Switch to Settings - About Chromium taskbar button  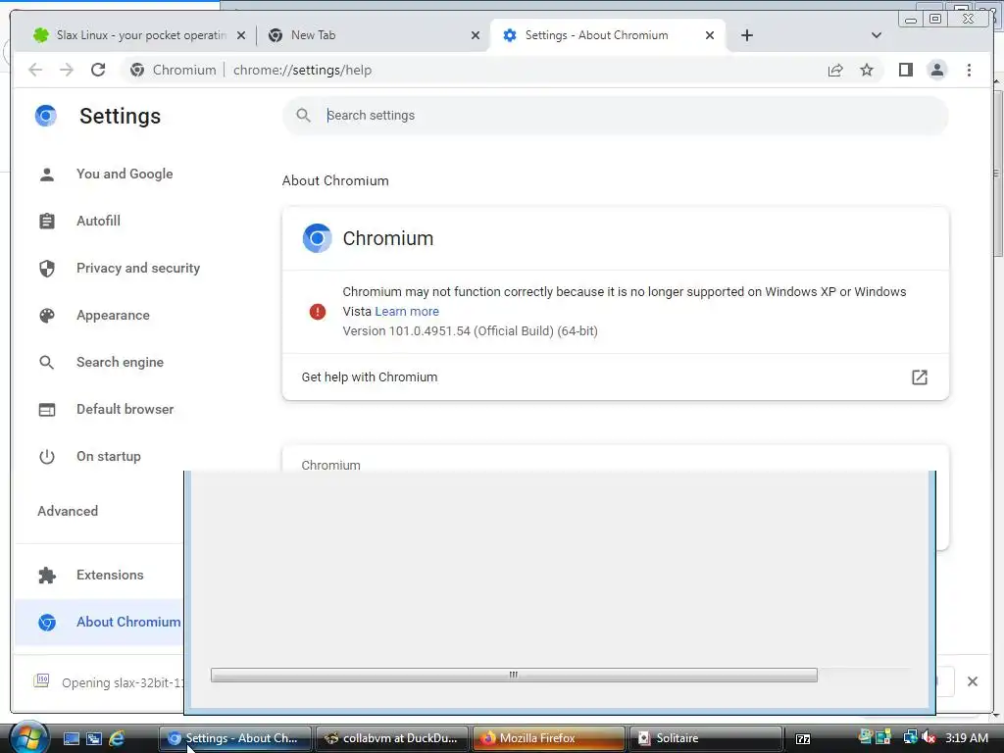pyautogui.click(x=234, y=738)
